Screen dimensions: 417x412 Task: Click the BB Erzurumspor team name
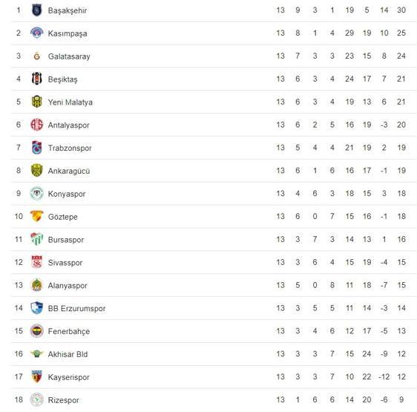pos(76,309)
